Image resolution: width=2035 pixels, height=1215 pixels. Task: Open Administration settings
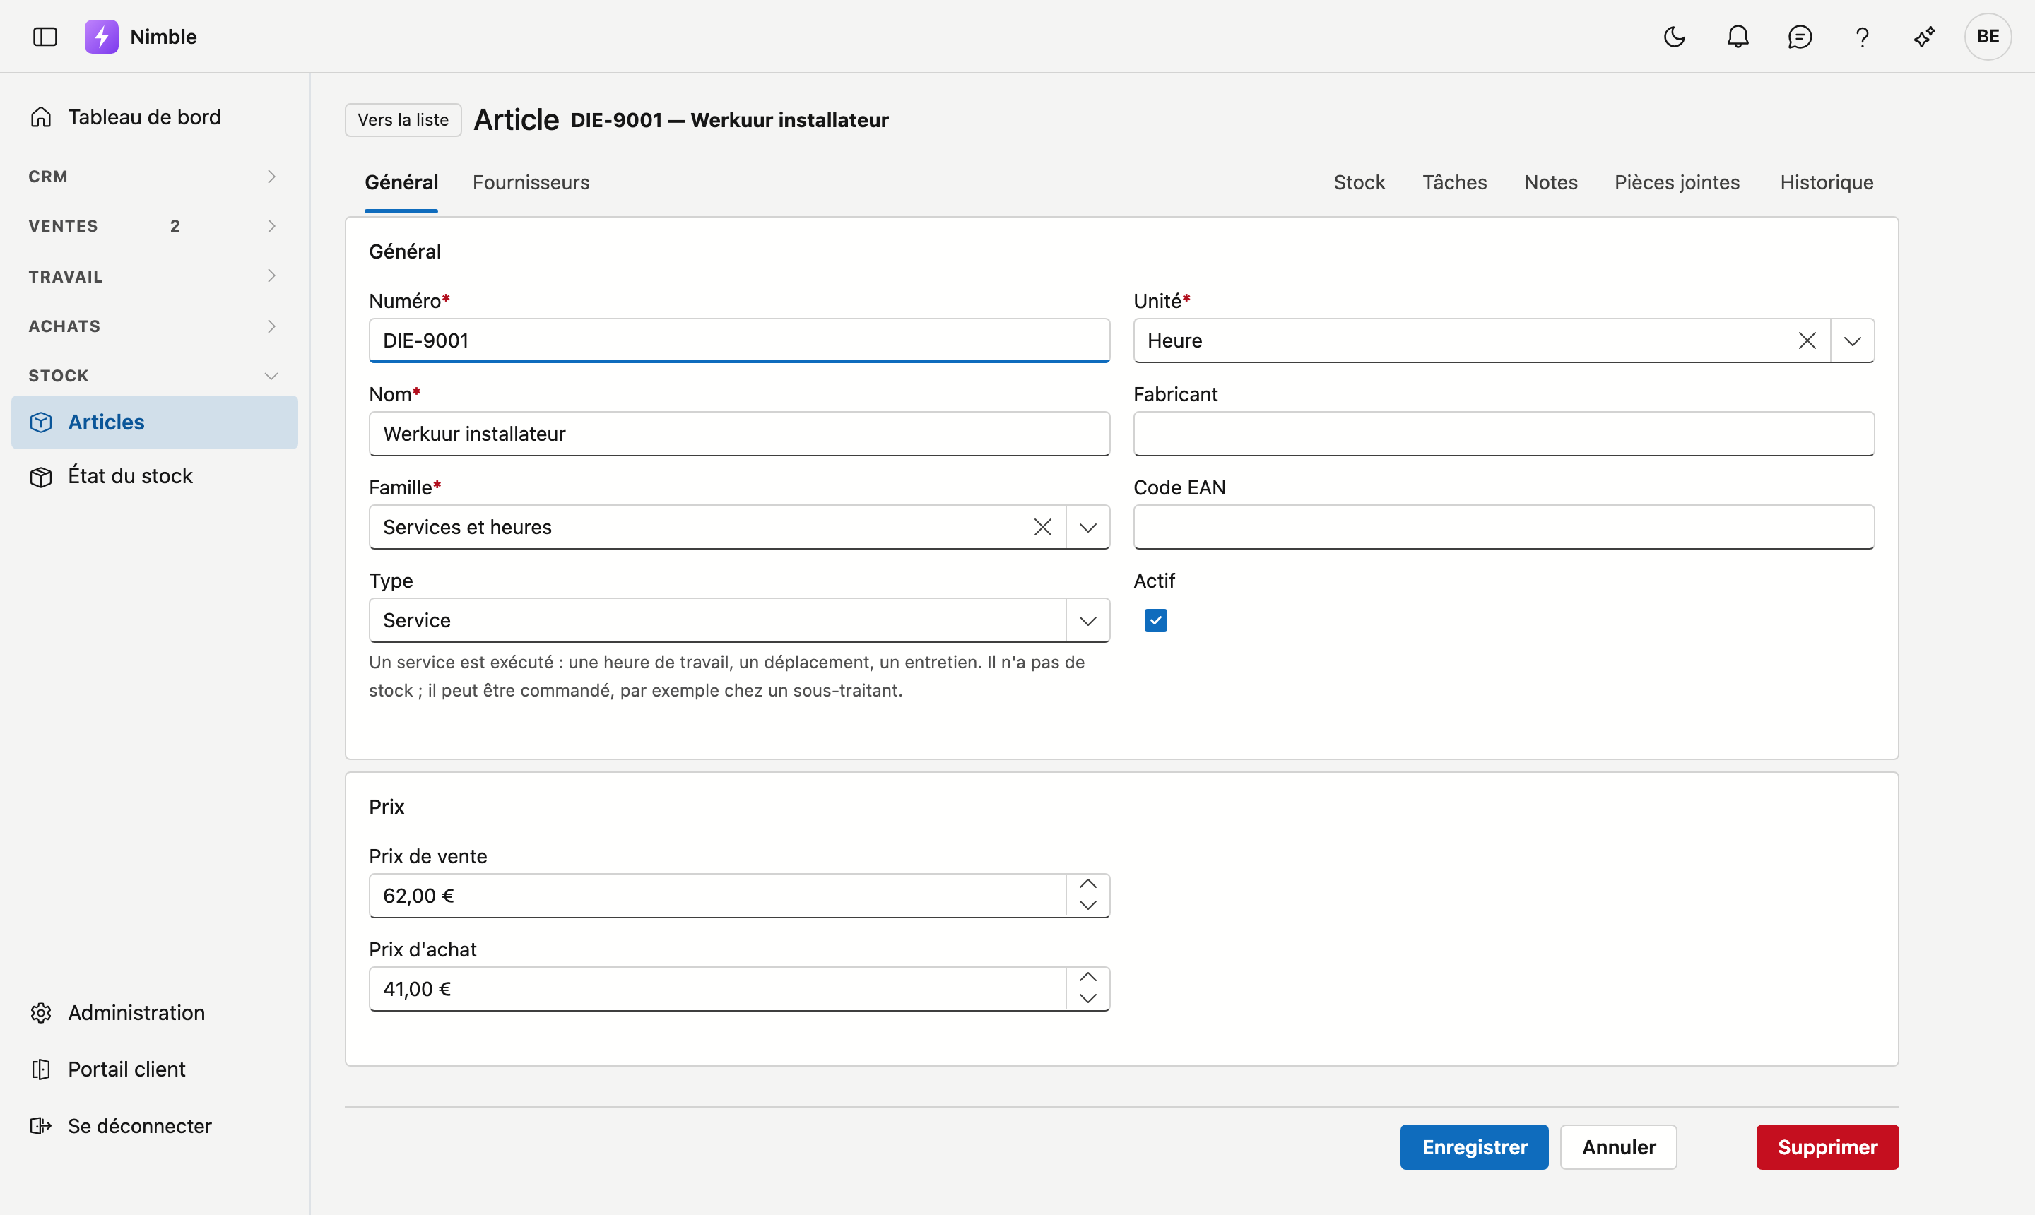[155, 1013]
